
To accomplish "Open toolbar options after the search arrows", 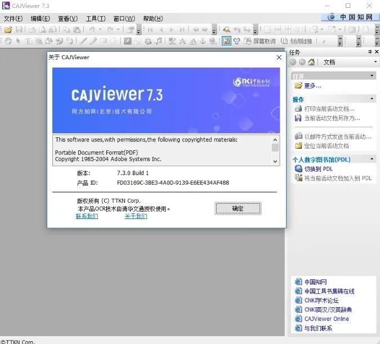I will 255,30.
